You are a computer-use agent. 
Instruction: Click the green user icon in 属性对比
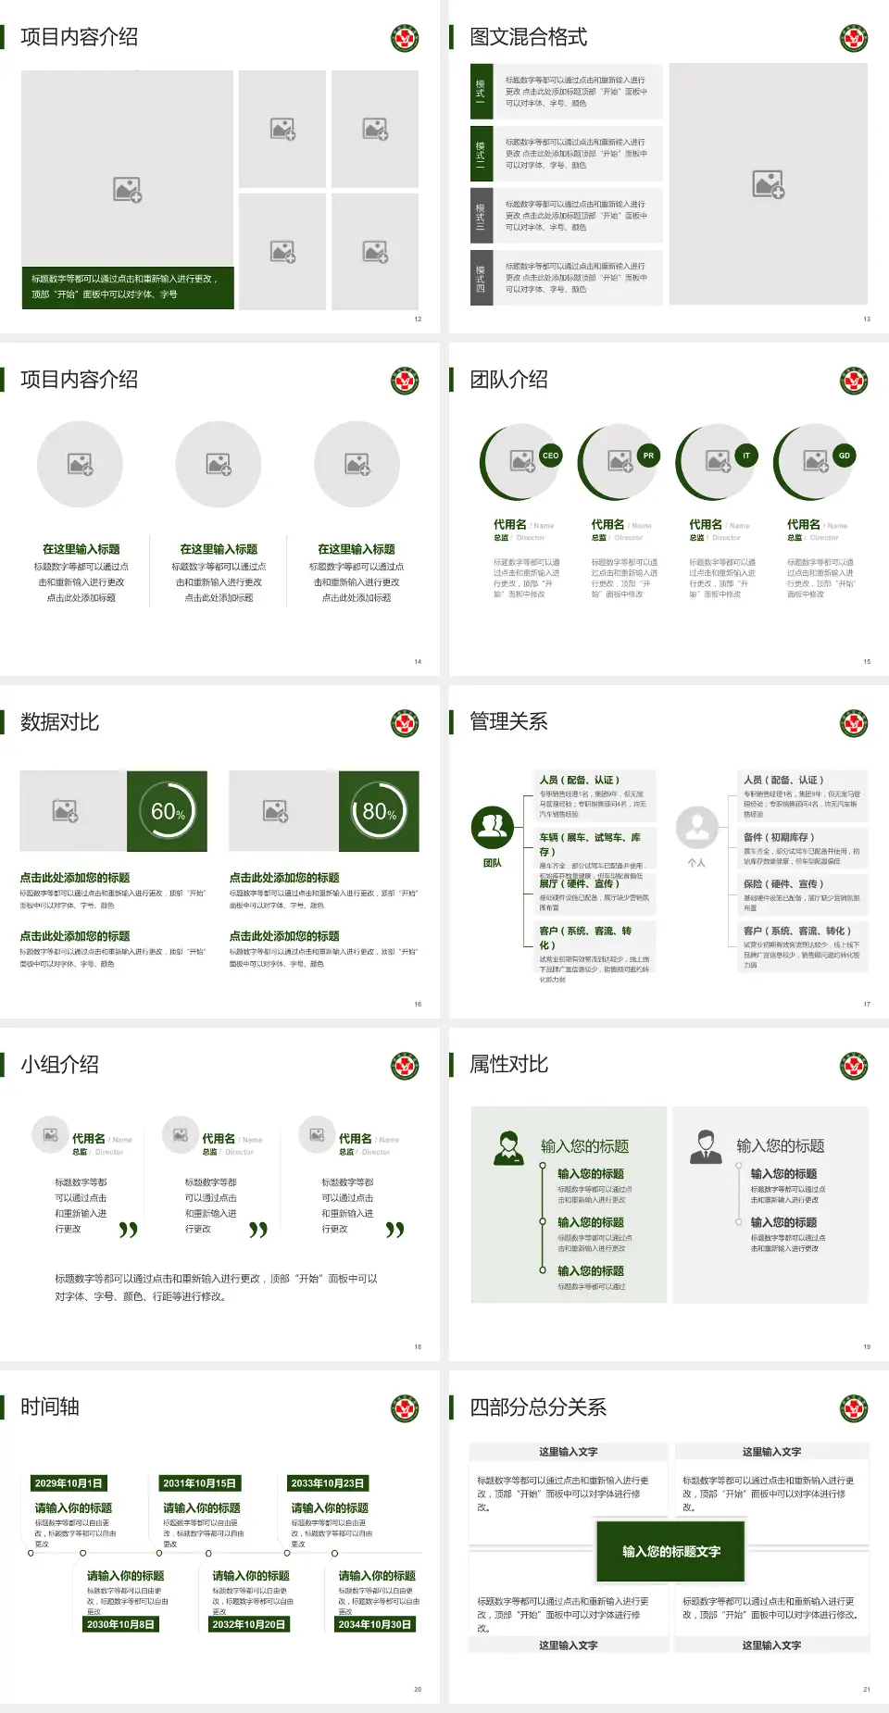[507, 1147]
